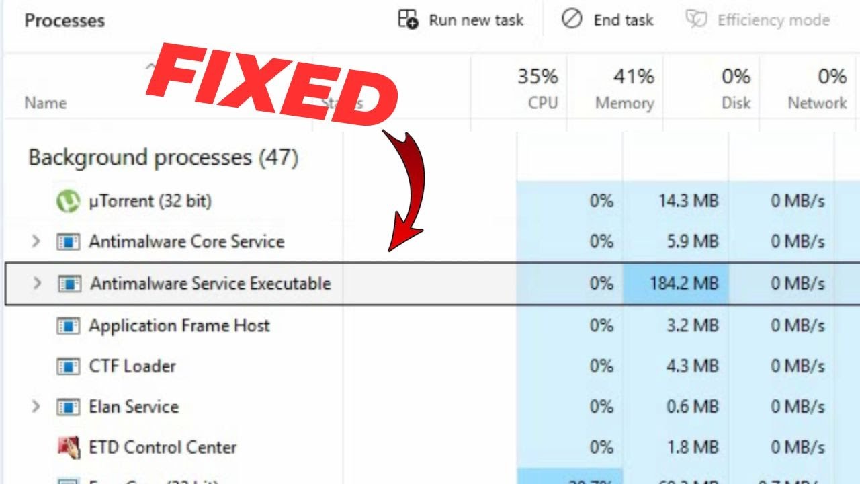Click the End task button
This screenshot has width=860, height=484.
pos(607,20)
